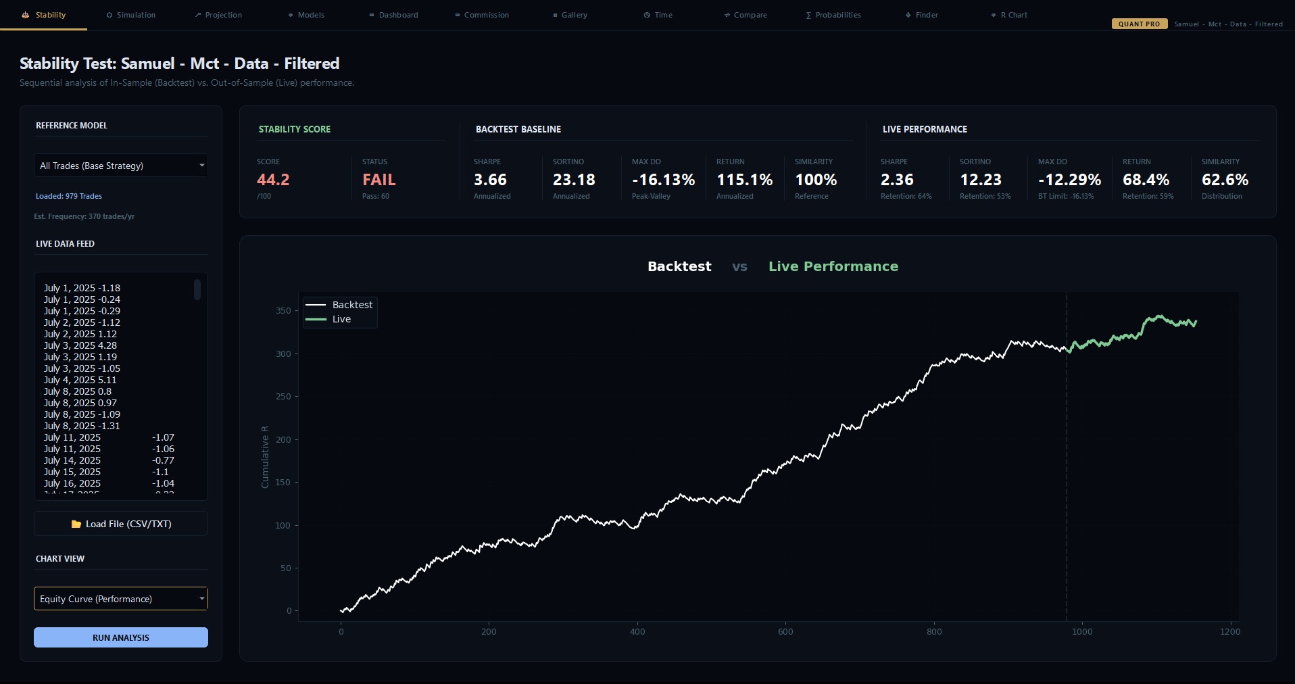Click feed row 'July 3, 2025 4.28'
The width and height of the screenshot is (1295, 684).
[80, 345]
